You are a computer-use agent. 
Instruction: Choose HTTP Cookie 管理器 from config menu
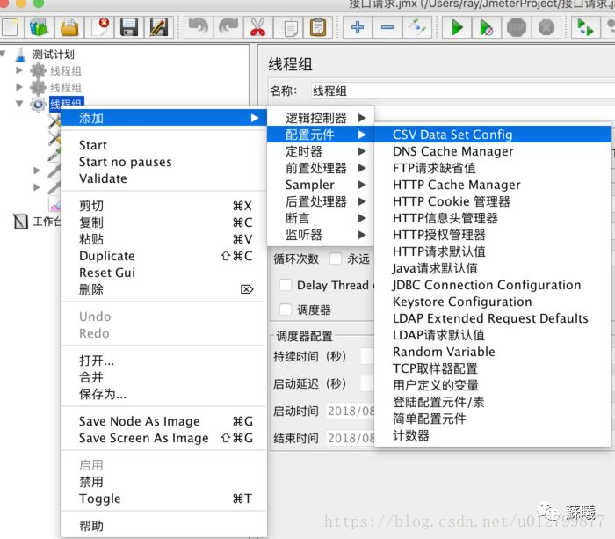tap(493, 201)
